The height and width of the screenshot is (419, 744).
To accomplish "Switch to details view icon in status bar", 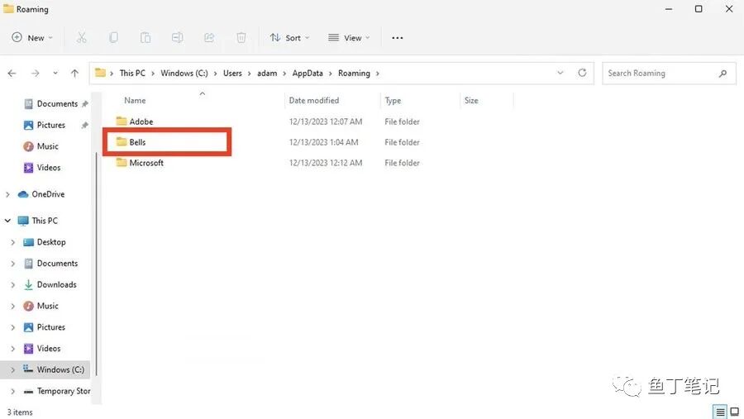I will 720,412.
